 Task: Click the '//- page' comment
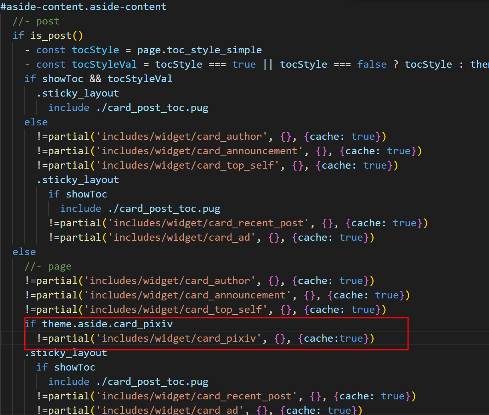(x=48, y=266)
